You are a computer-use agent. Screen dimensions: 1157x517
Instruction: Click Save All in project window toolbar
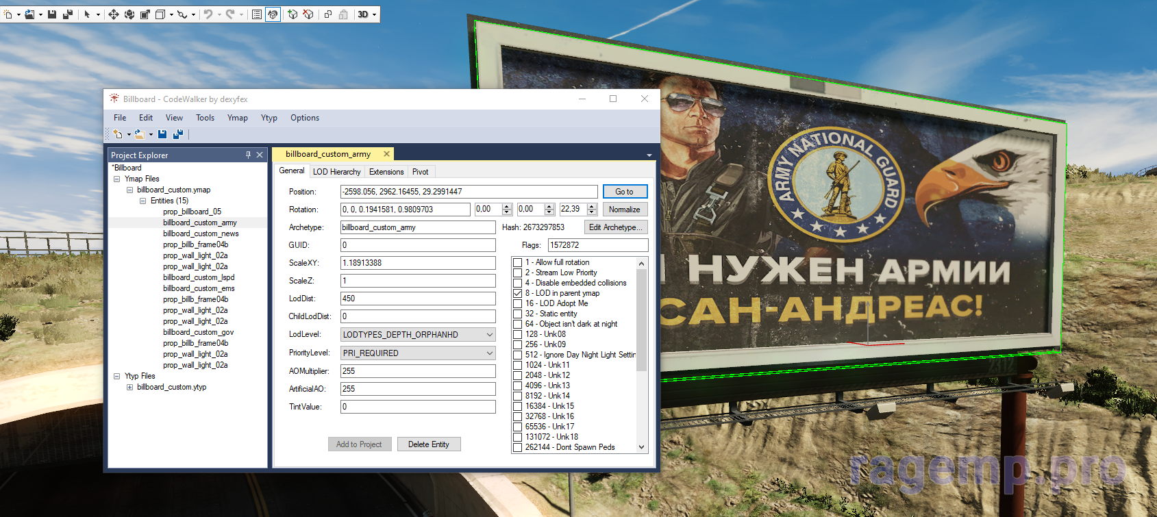coord(177,134)
